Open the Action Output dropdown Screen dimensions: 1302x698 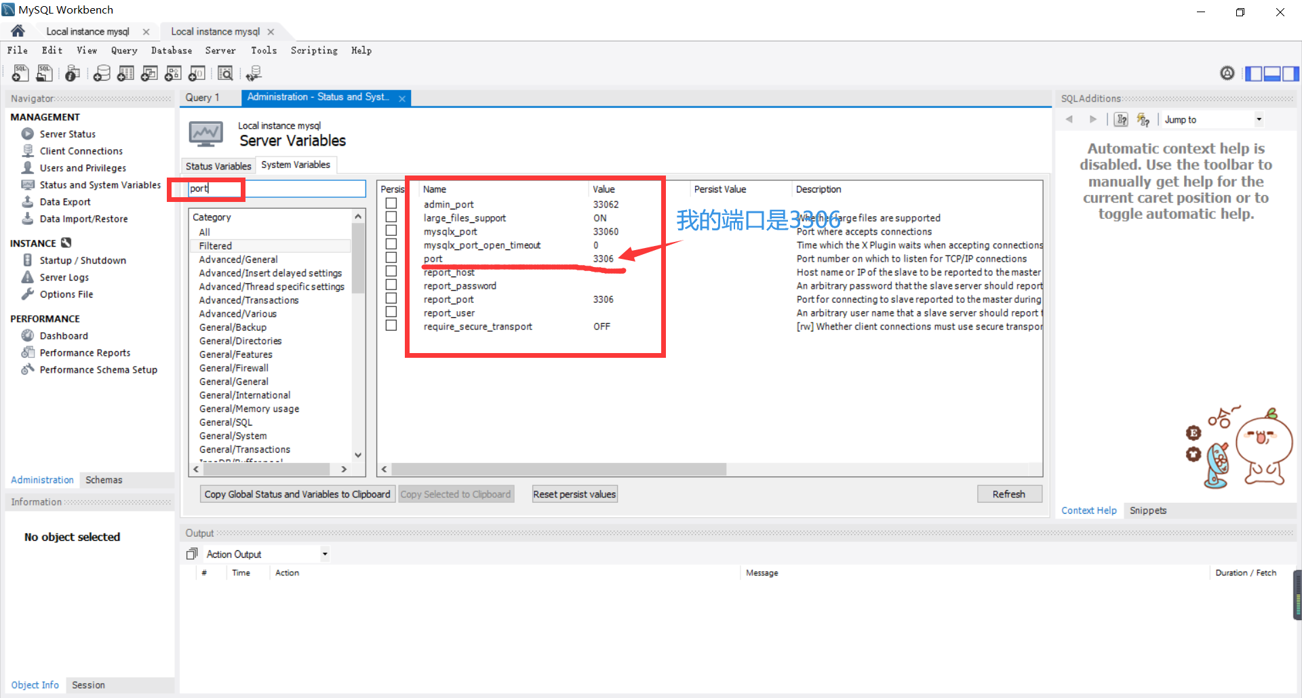(325, 554)
